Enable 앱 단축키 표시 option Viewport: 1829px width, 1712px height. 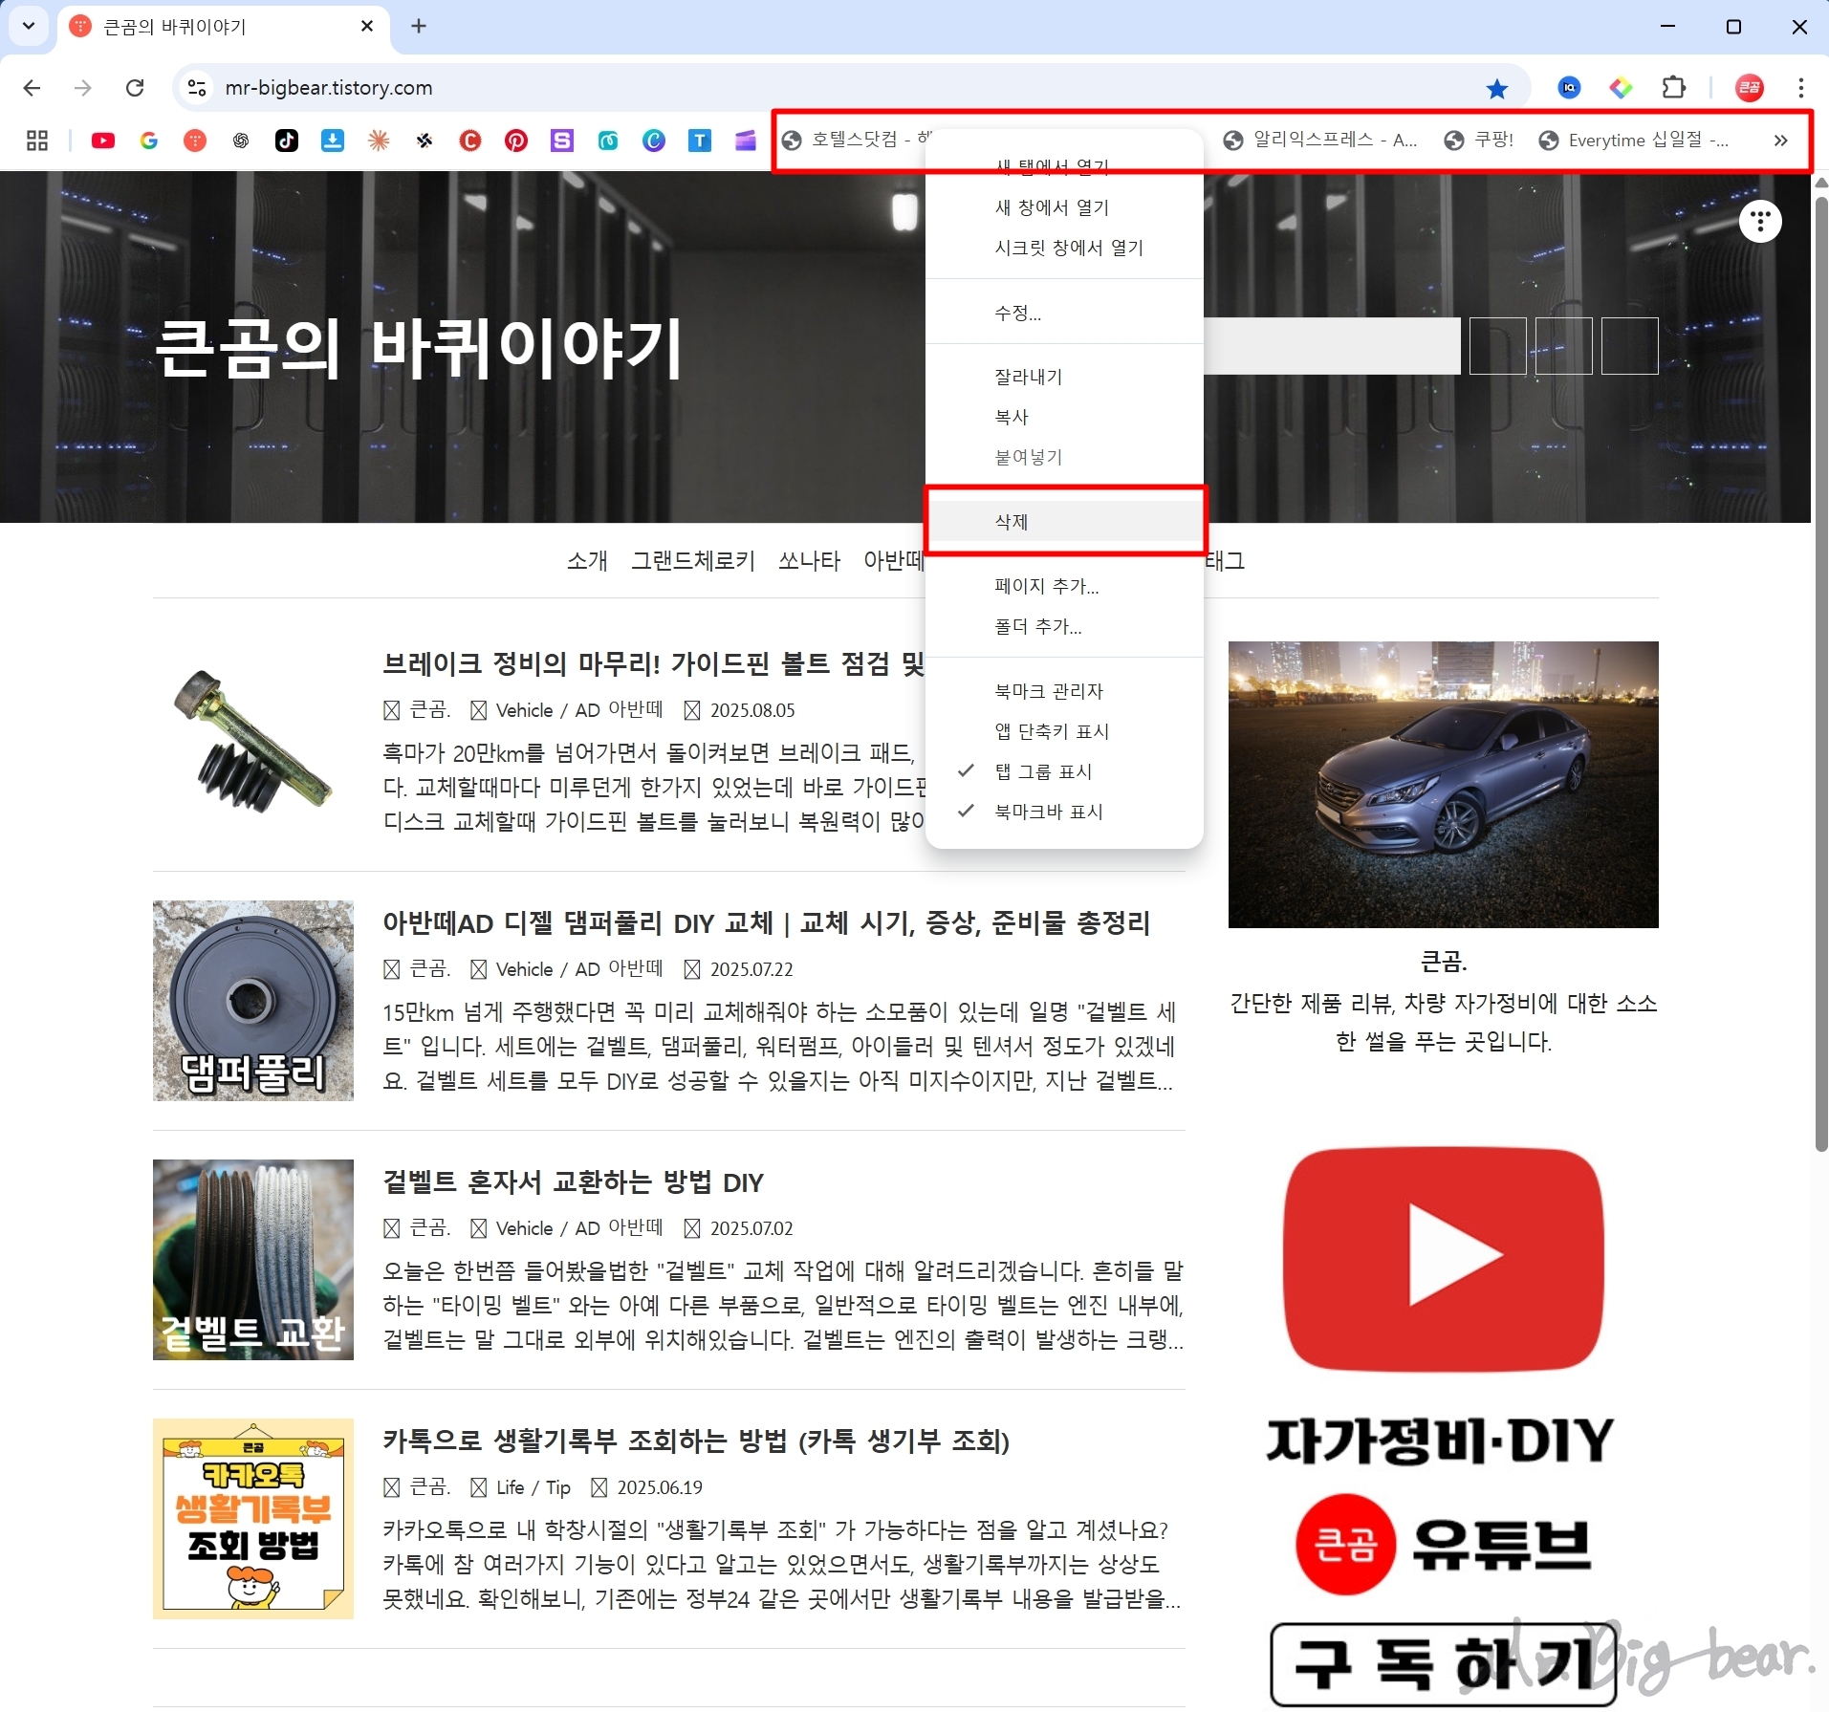1051,730
